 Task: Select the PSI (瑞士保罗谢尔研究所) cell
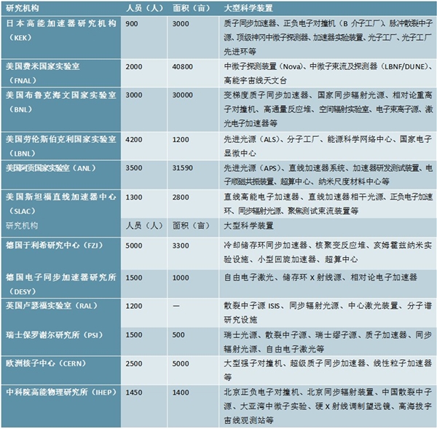click(x=61, y=342)
